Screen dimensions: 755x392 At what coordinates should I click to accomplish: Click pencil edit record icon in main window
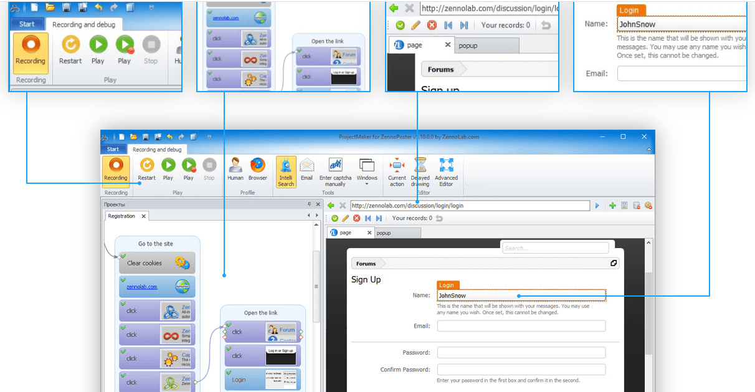coord(346,218)
